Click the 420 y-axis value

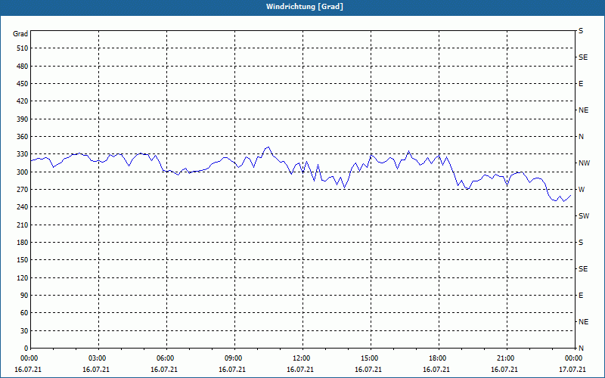point(23,101)
